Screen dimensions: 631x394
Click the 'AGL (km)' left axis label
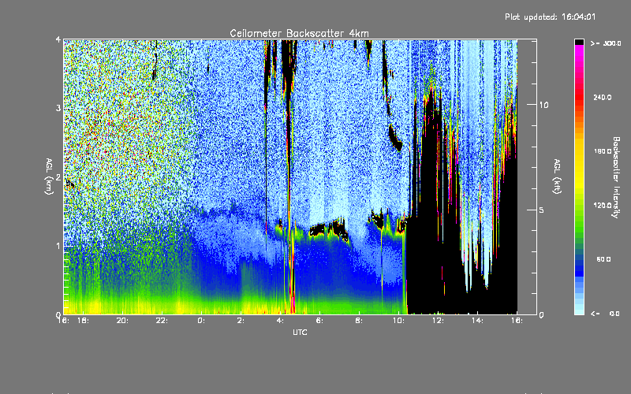coord(49,177)
